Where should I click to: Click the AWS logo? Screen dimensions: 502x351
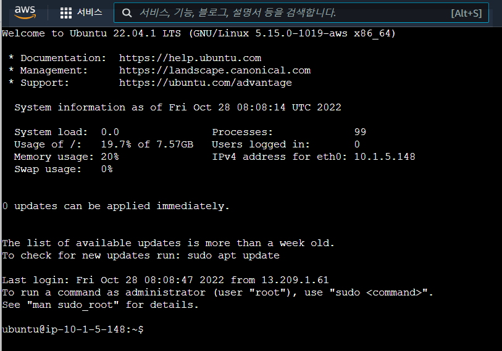(x=25, y=12)
